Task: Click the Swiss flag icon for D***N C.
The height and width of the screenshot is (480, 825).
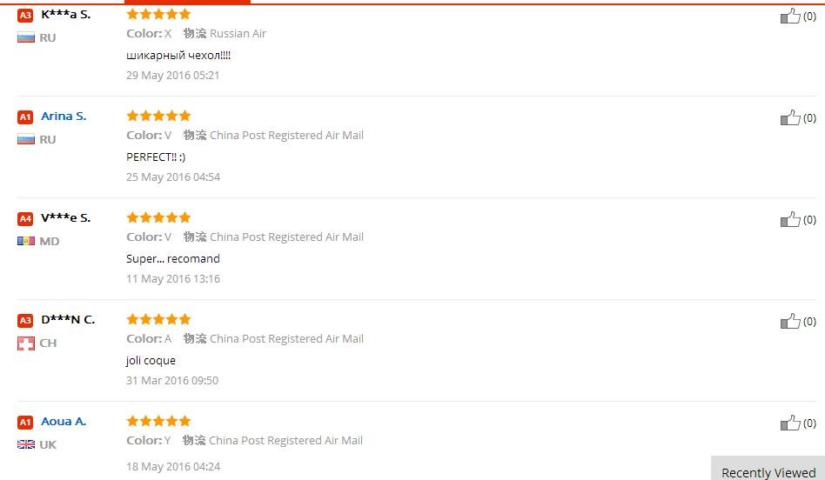Action: pos(26,343)
